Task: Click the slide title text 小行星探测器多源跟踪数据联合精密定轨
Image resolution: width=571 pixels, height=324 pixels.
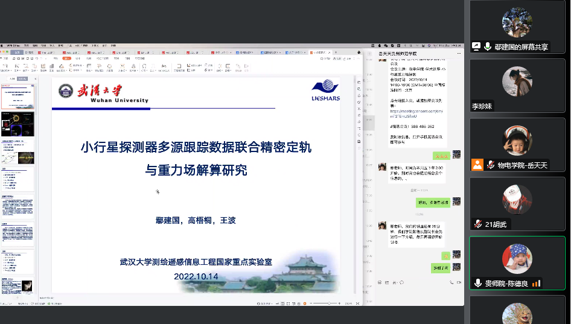Action: tap(196, 147)
